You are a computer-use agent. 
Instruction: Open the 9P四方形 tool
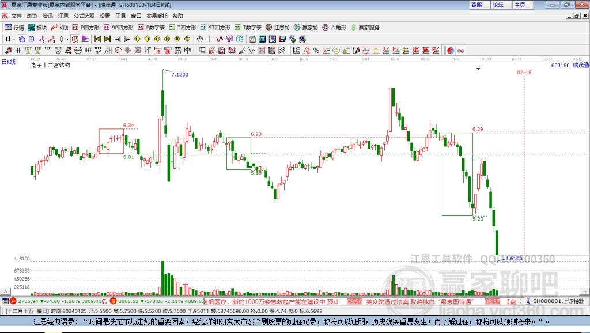pyautogui.click(x=119, y=28)
